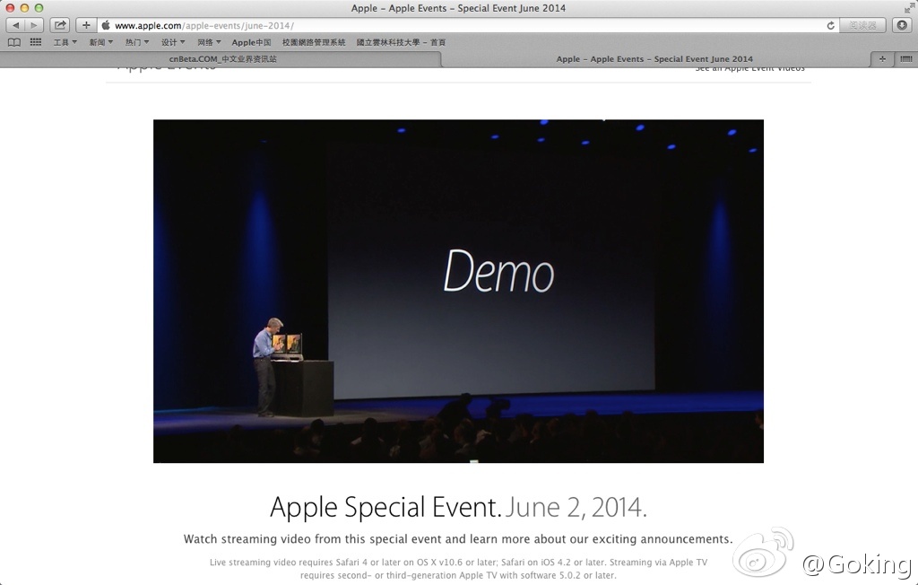This screenshot has height=585, width=918.
Task: Click the 'Apple Special Event. June 2, 2014.' heading
Action: coord(458,507)
